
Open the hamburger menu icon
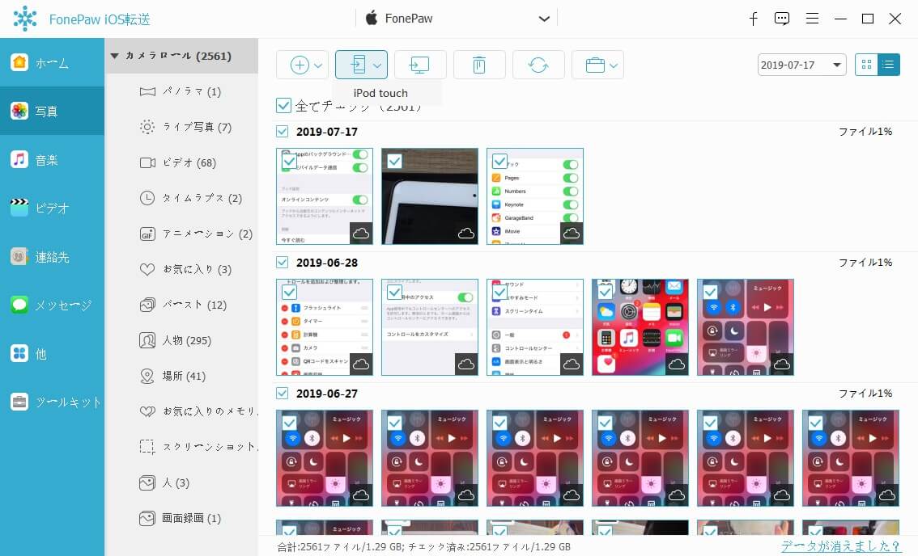812,19
